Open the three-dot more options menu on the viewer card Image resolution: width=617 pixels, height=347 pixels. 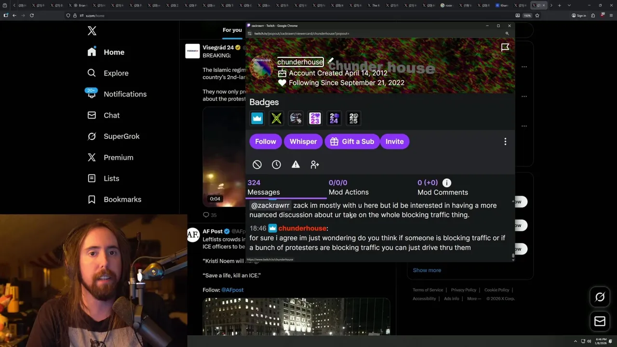point(505,141)
